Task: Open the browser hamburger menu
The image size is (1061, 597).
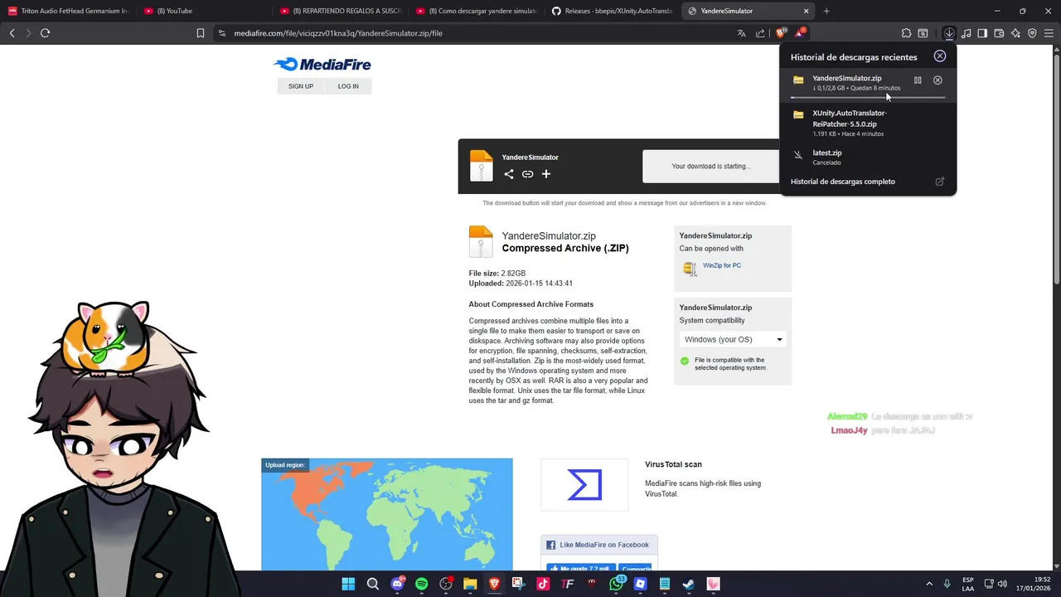Action: tap(1049, 33)
